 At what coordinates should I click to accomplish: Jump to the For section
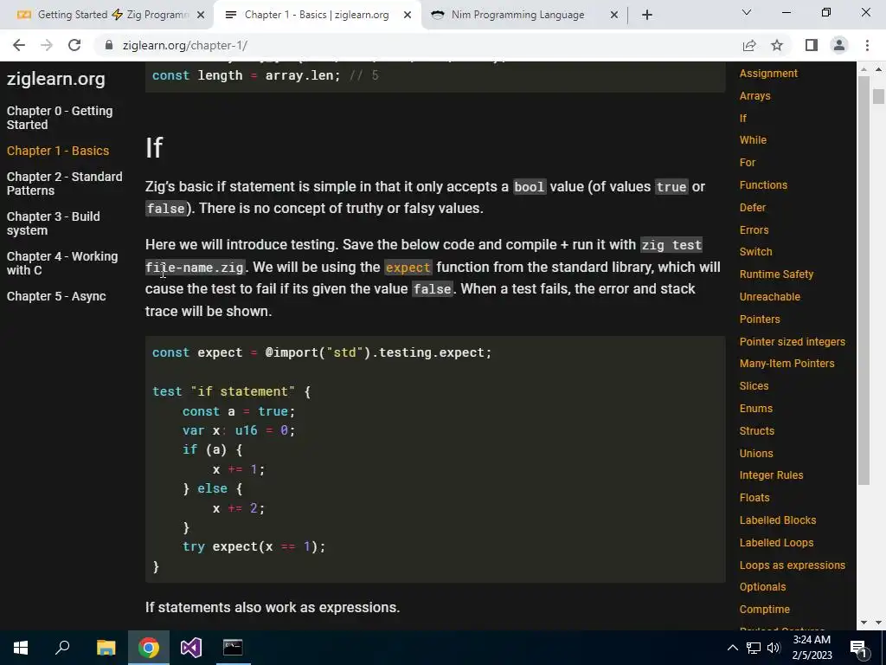click(748, 163)
